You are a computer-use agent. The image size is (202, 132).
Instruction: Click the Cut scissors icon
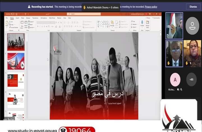[x=10, y=22]
